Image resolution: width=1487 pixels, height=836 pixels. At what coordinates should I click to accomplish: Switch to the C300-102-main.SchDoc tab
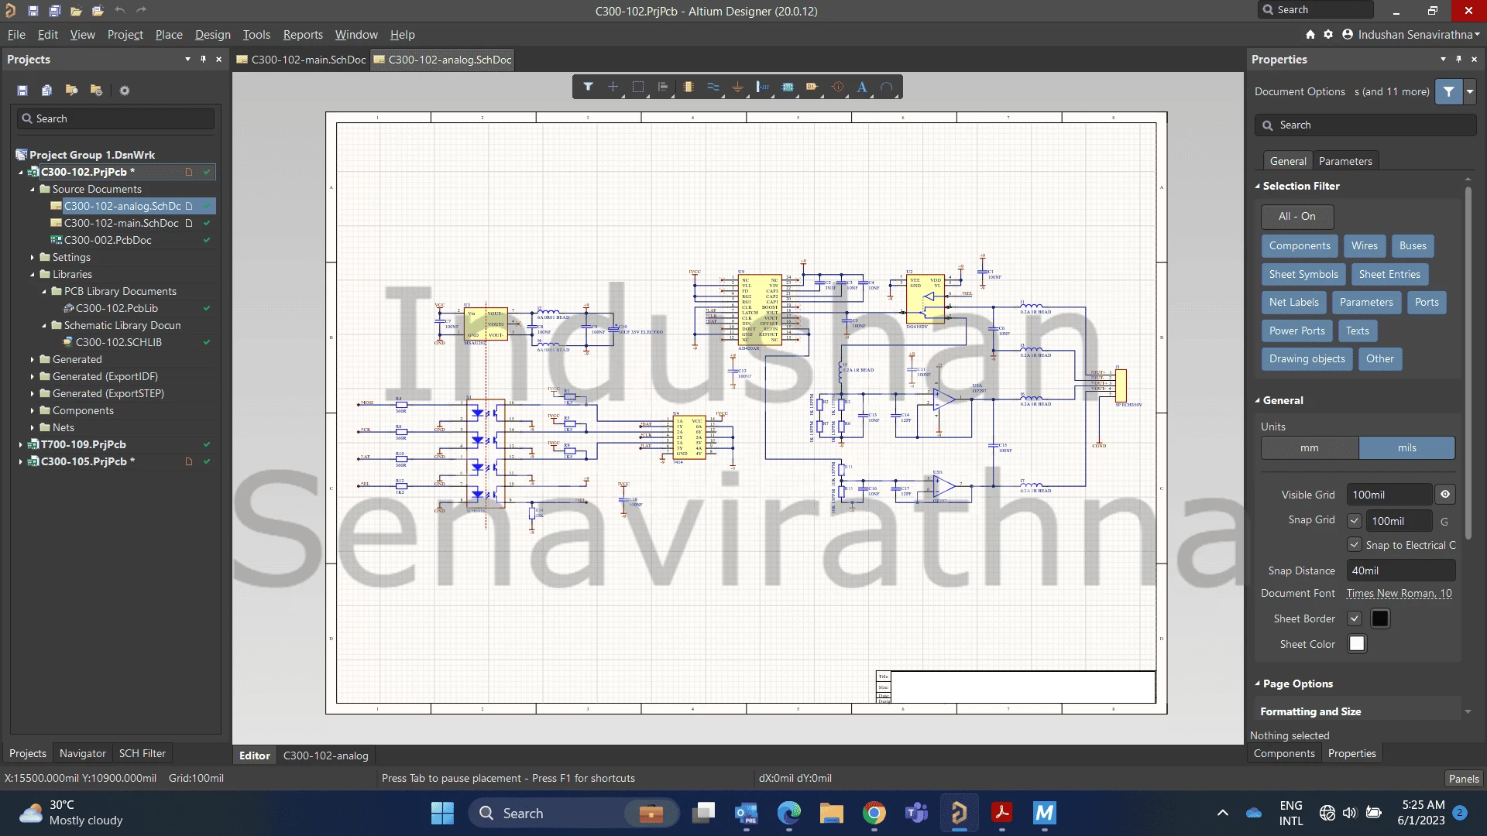300,60
